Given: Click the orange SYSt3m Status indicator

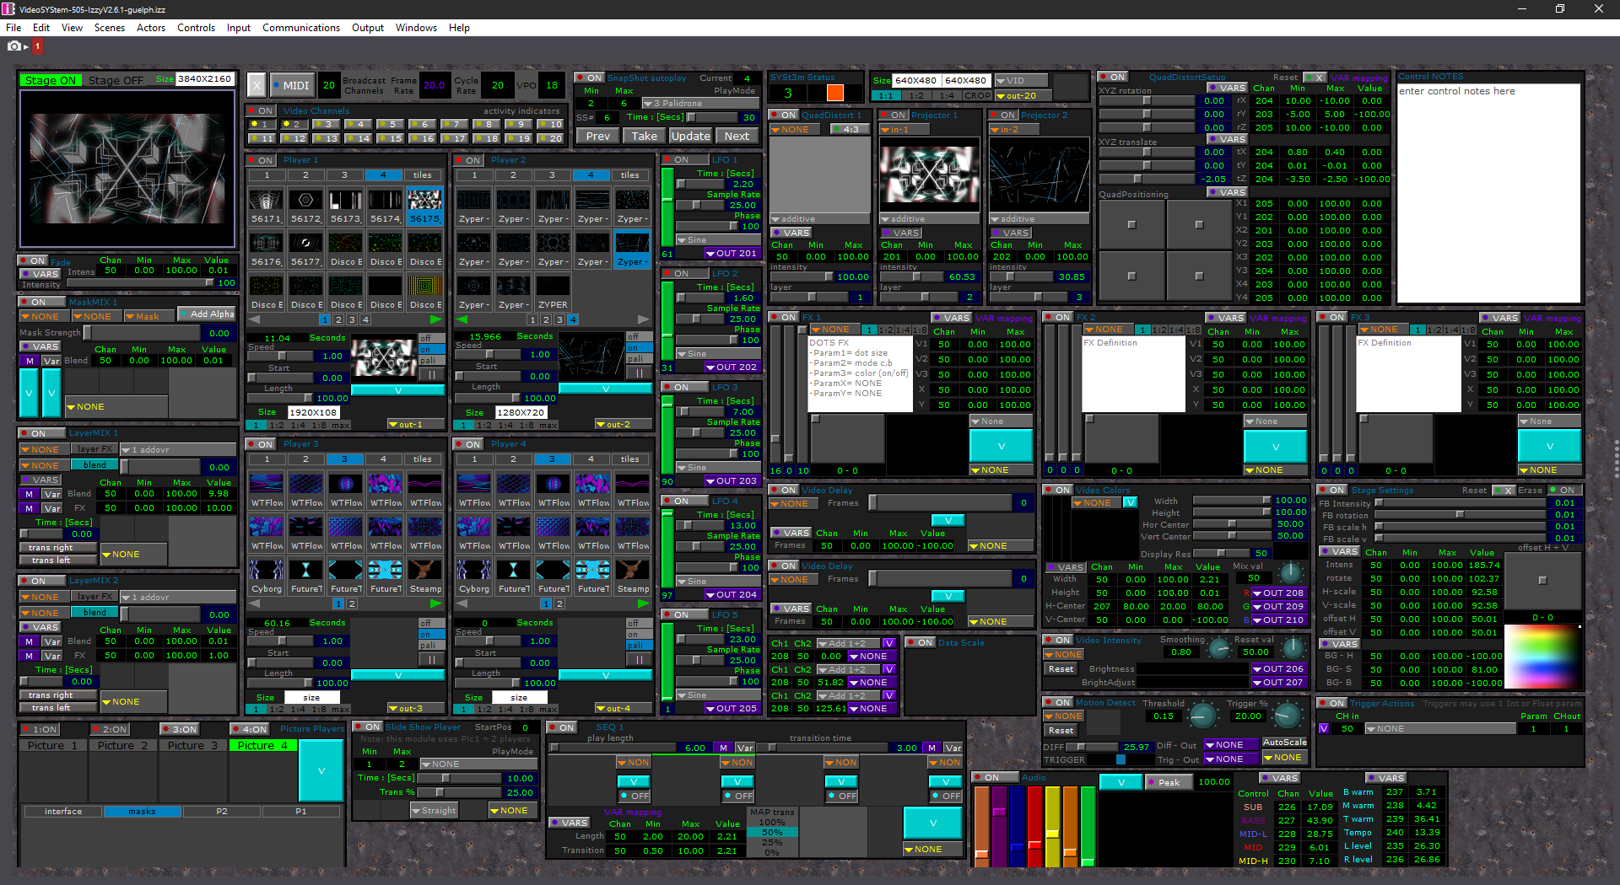Looking at the screenshot, I should click(x=834, y=93).
